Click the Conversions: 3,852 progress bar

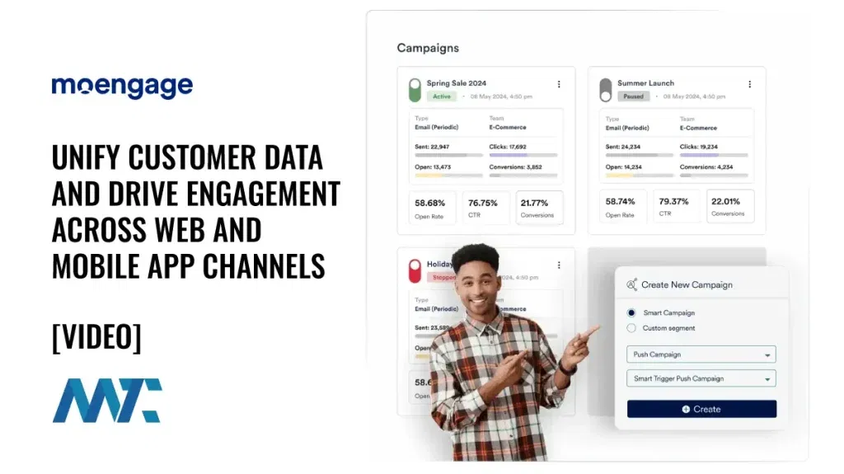523,176
